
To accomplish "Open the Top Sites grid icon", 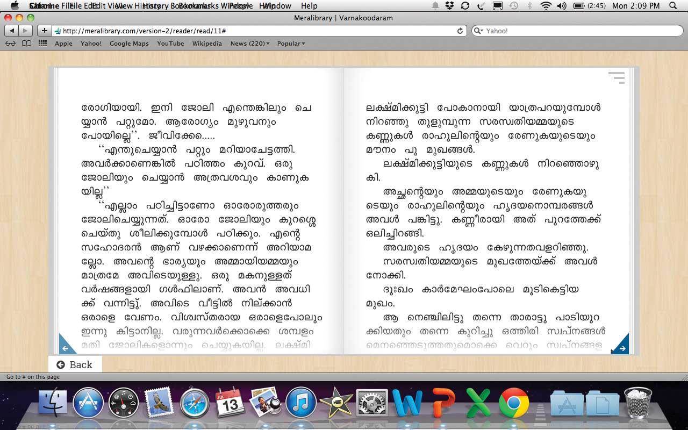I will click(x=42, y=44).
